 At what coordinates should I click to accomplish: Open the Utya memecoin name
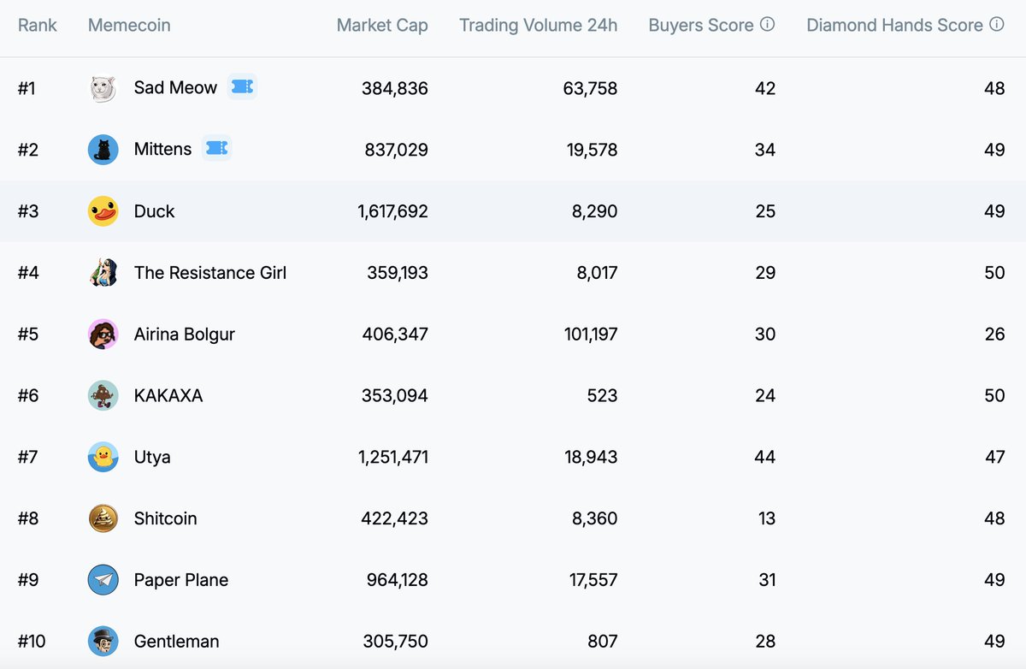pos(152,458)
